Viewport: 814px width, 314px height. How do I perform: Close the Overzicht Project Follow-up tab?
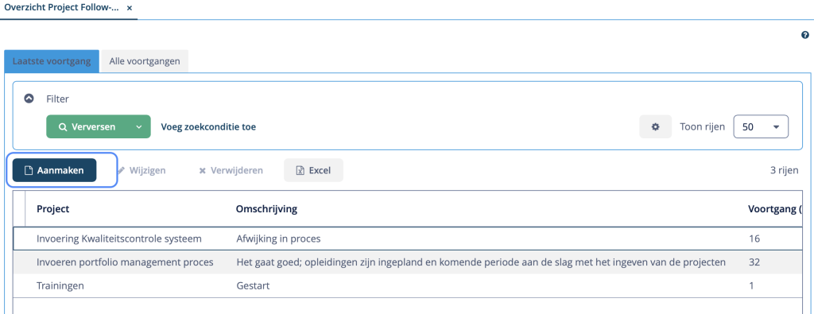click(x=130, y=8)
